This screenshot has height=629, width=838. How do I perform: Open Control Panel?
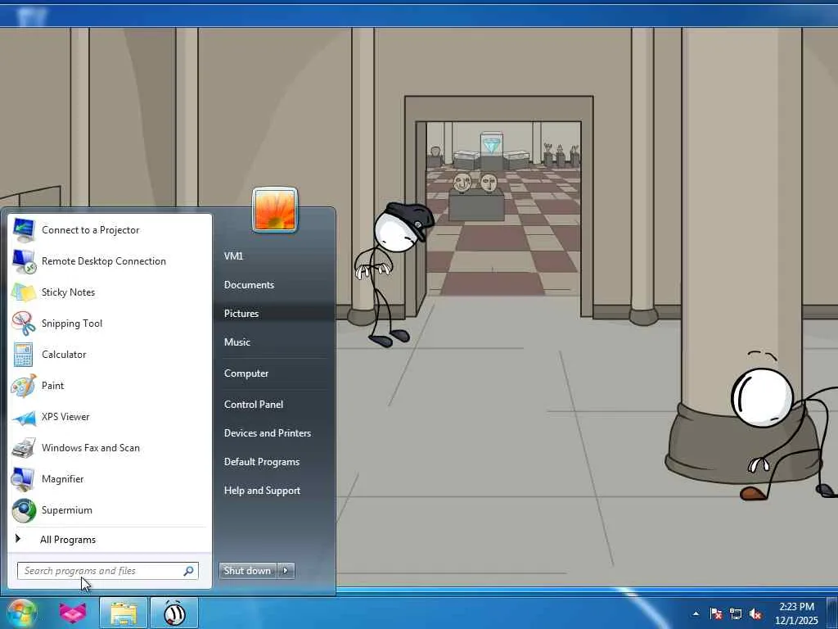pos(254,405)
